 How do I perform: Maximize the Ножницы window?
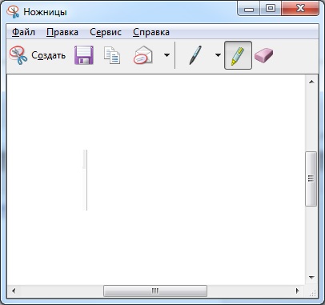[x=271, y=9]
